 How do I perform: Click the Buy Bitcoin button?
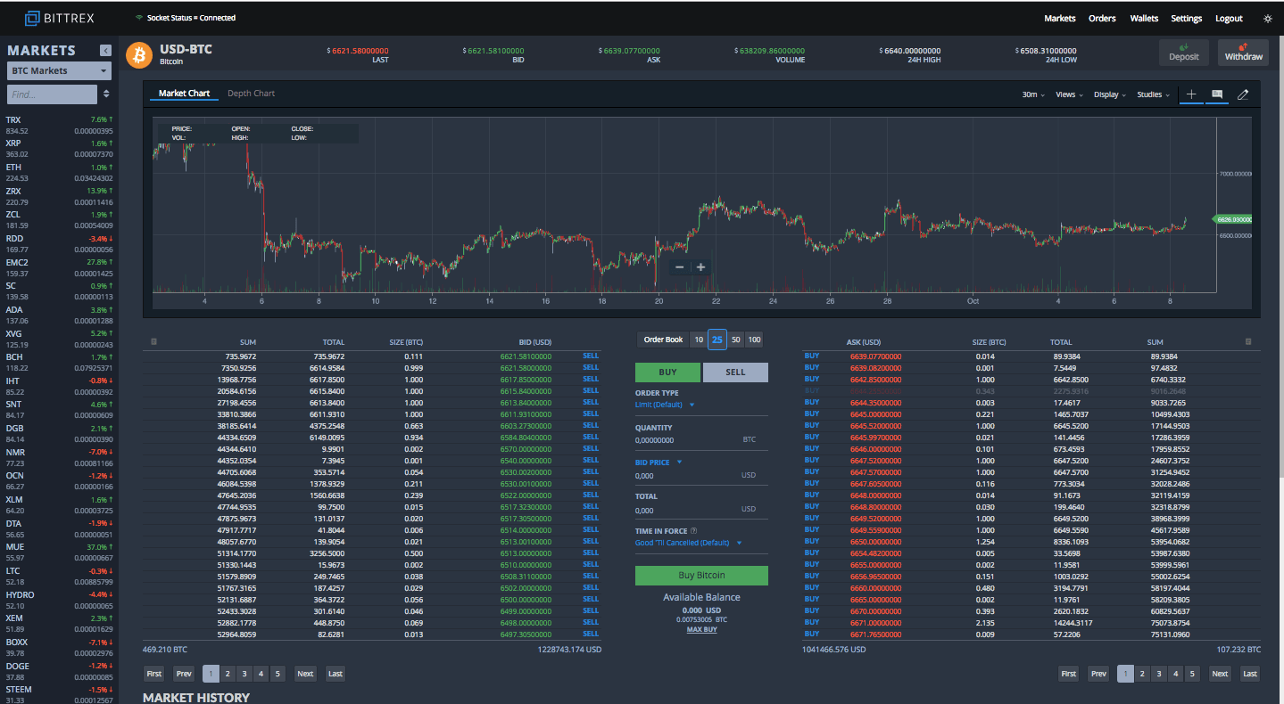tap(701, 575)
